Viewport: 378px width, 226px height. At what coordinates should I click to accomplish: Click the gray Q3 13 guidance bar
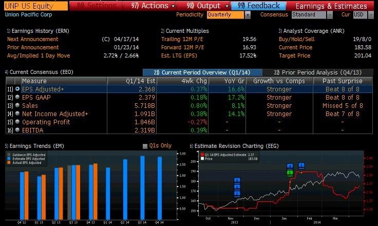69,193
